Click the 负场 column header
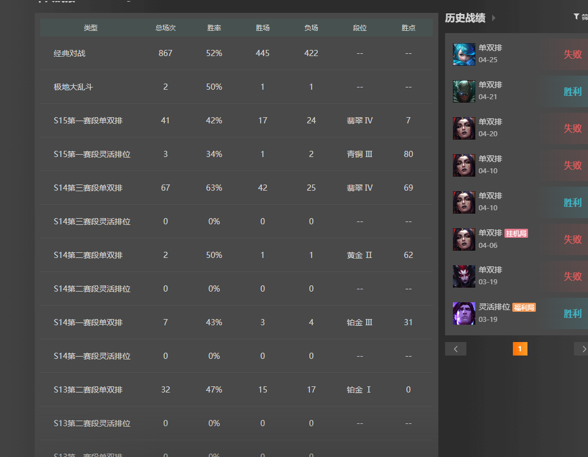The height and width of the screenshot is (457, 588). pos(311,28)
